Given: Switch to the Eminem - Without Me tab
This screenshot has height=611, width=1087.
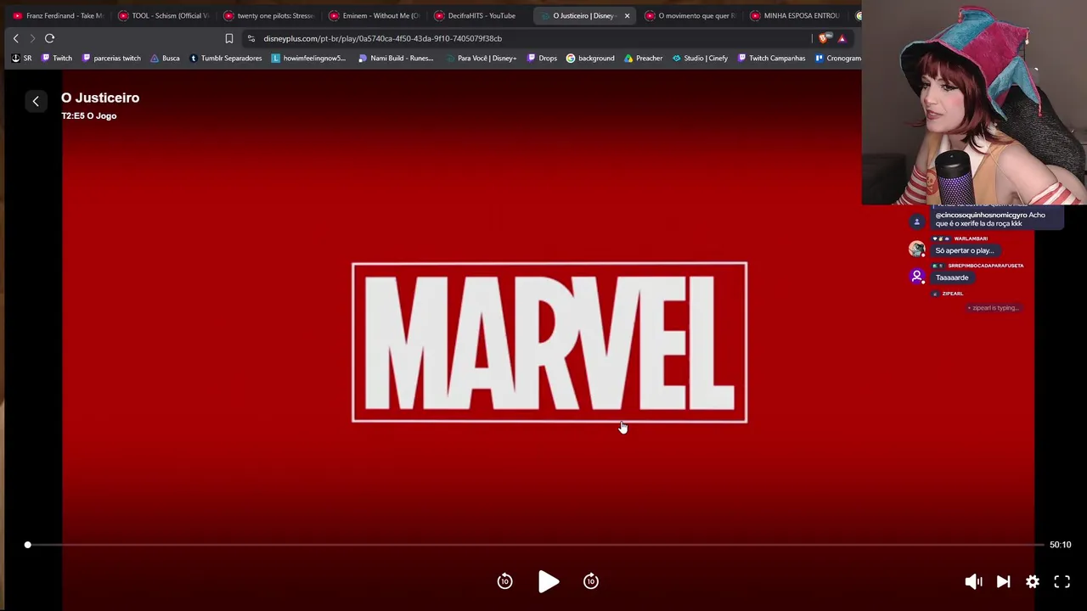Looking at the screenshot, I should [x=374, y=15].
